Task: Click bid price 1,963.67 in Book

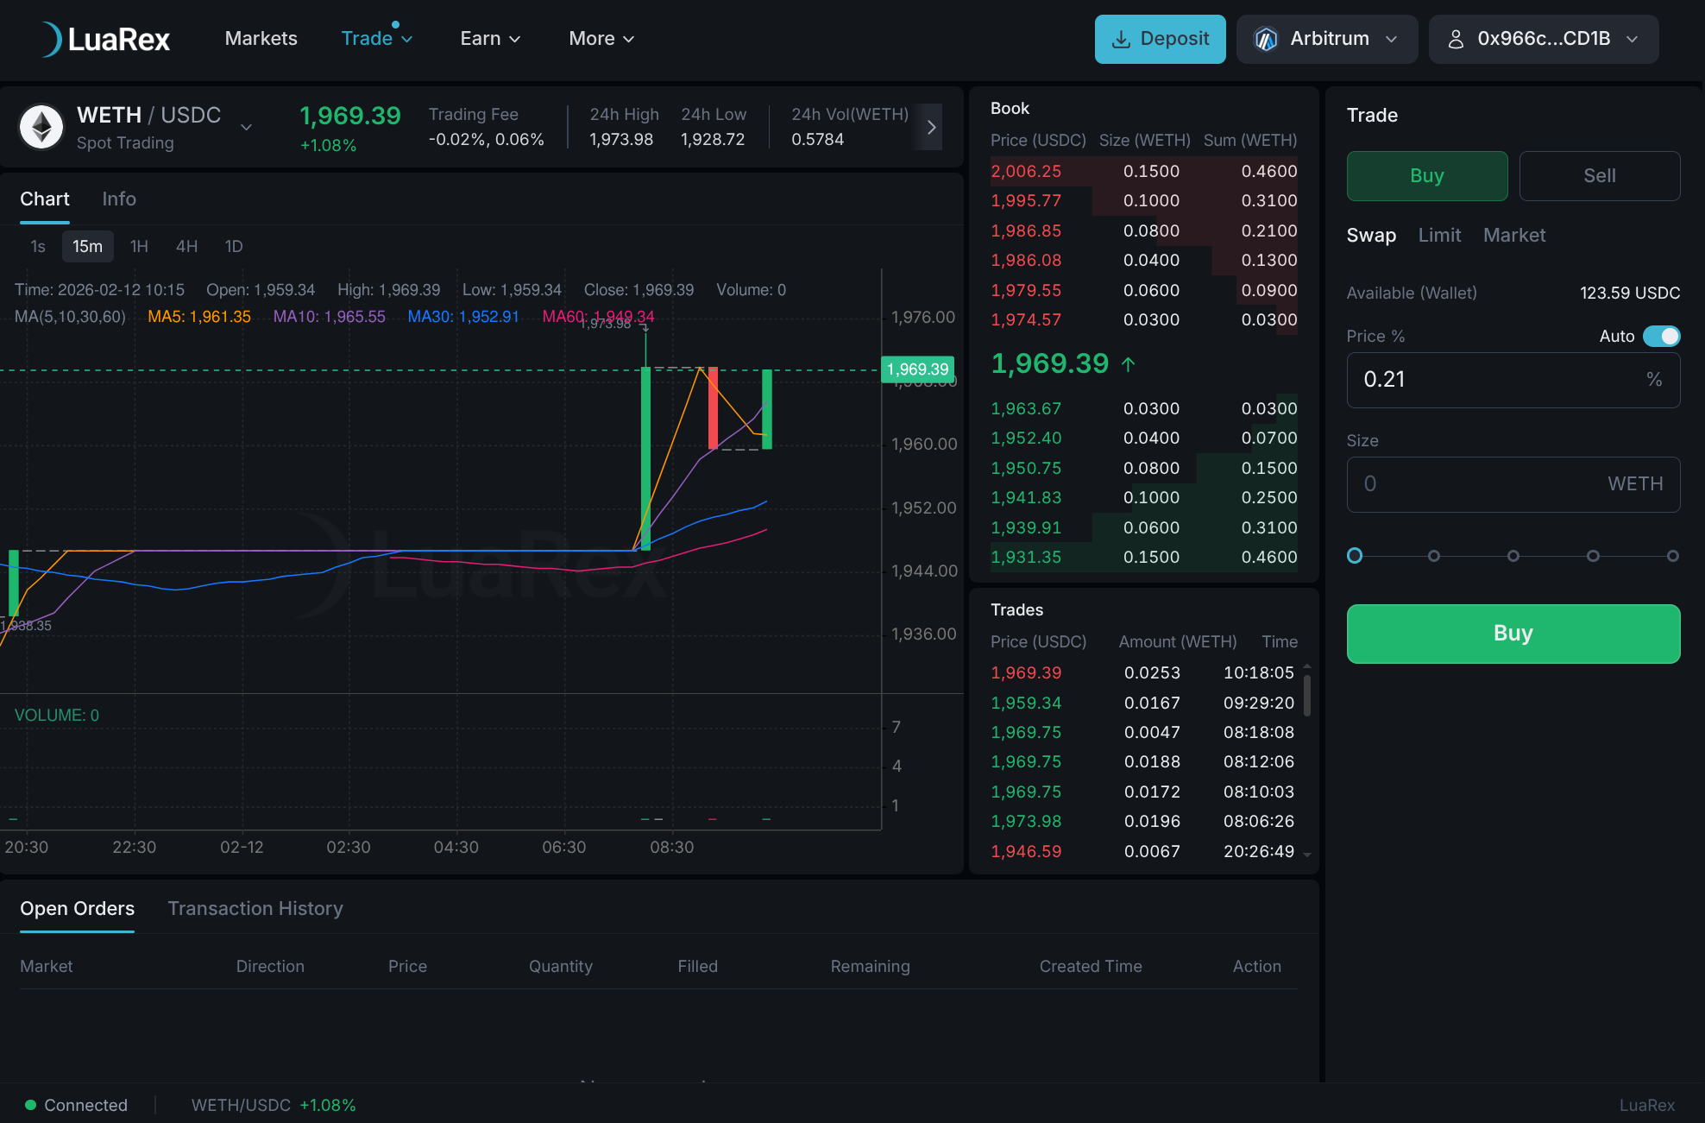Action: click(1026, 408)
